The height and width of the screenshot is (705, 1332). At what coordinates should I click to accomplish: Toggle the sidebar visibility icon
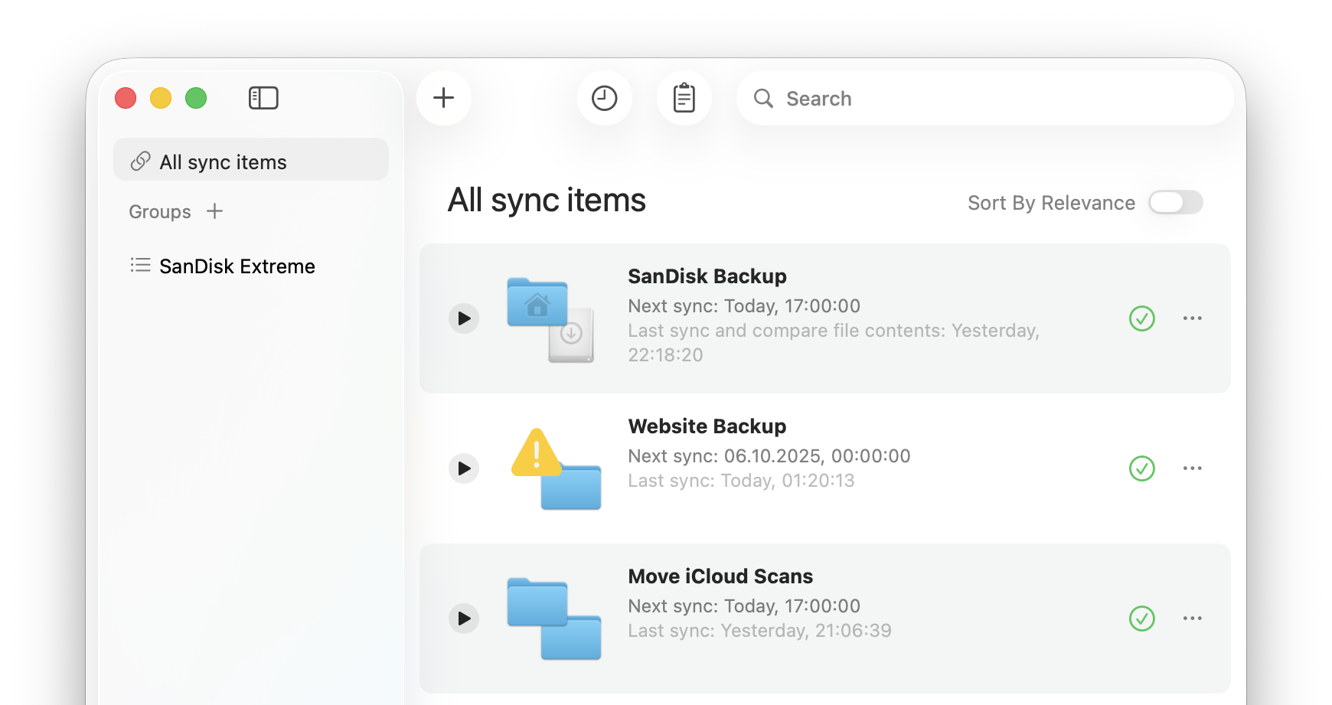pos(263,98)
